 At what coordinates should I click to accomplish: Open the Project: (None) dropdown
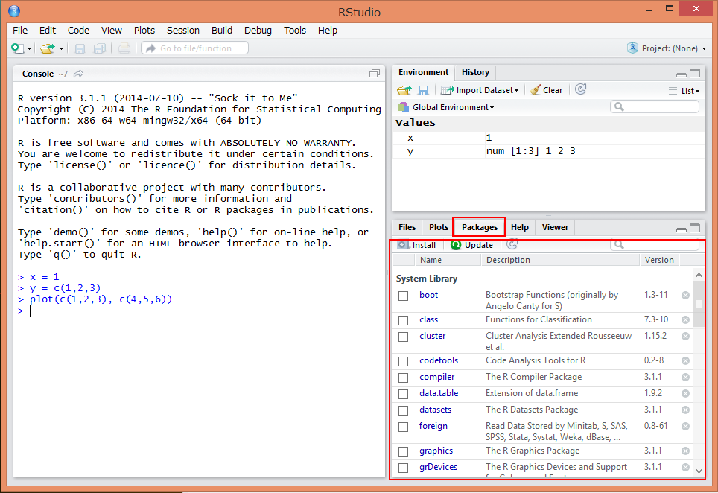pyautogui.click(x=667, y=48)
